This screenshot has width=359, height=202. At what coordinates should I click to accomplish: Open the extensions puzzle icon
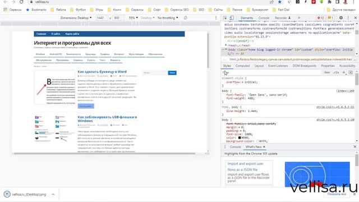click(x=329, y=2)
